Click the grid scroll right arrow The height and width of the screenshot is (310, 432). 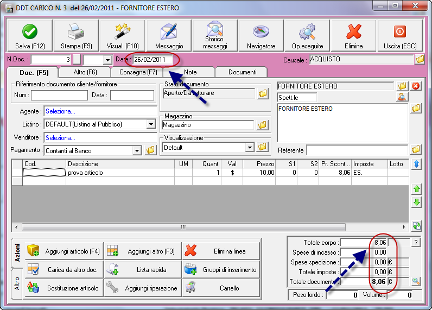[404, 227]
